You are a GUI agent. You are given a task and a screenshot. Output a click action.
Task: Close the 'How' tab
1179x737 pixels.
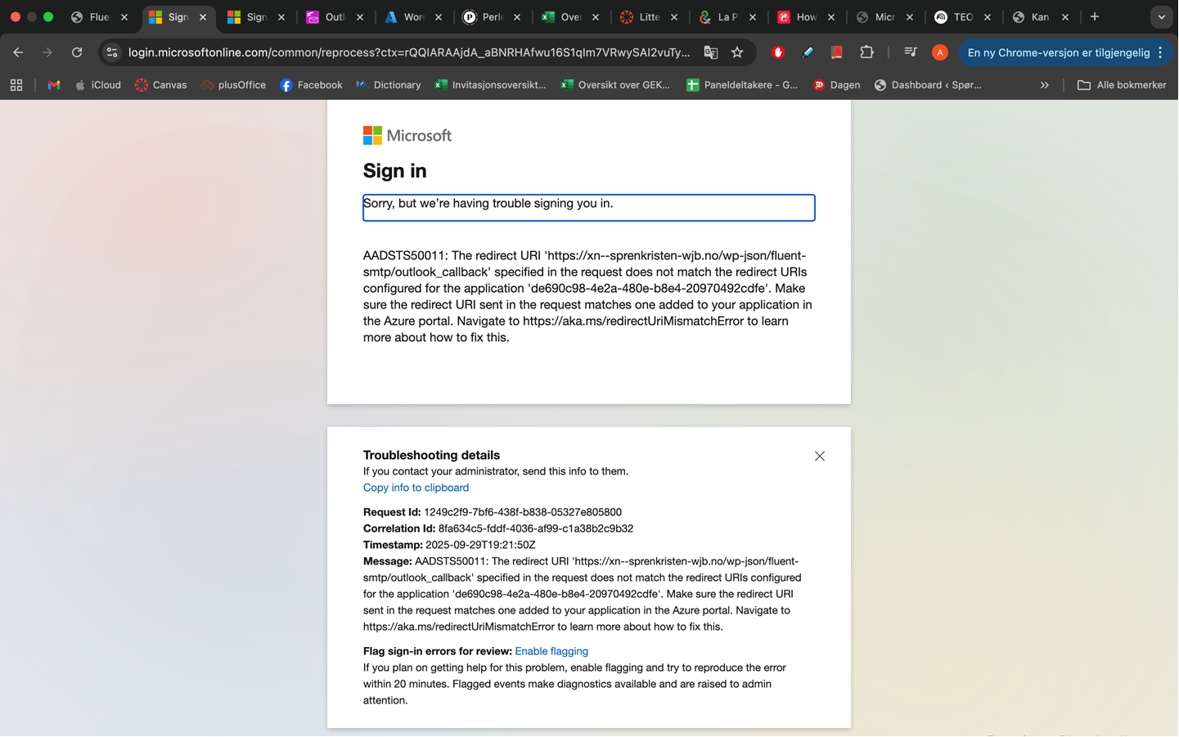point(831,17)
